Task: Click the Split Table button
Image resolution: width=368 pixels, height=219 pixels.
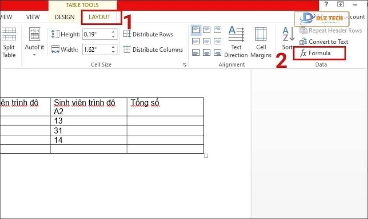Action: point(9,42)
